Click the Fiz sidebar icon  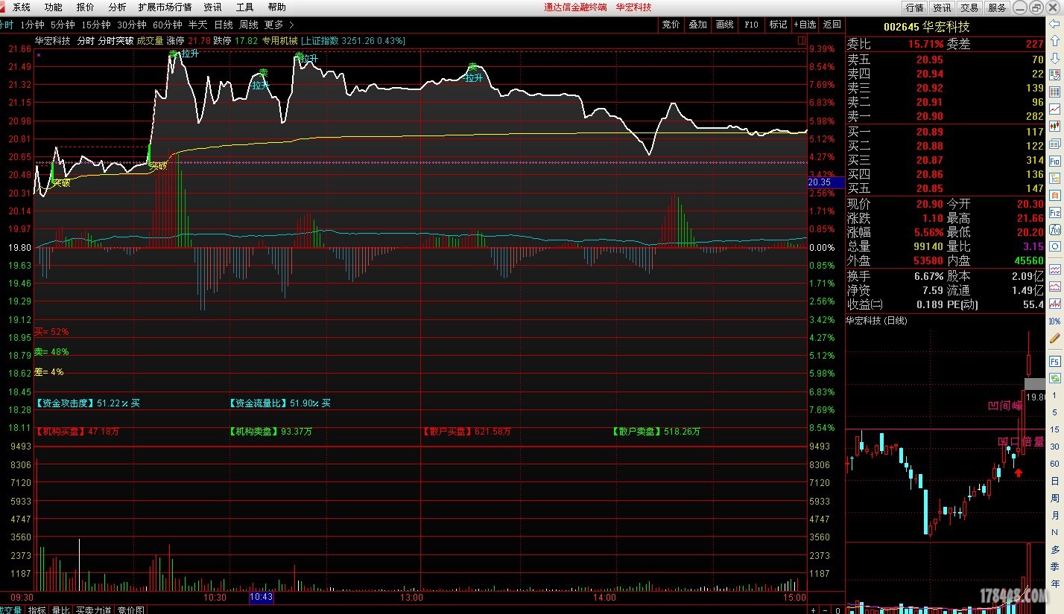[1055, 213]
